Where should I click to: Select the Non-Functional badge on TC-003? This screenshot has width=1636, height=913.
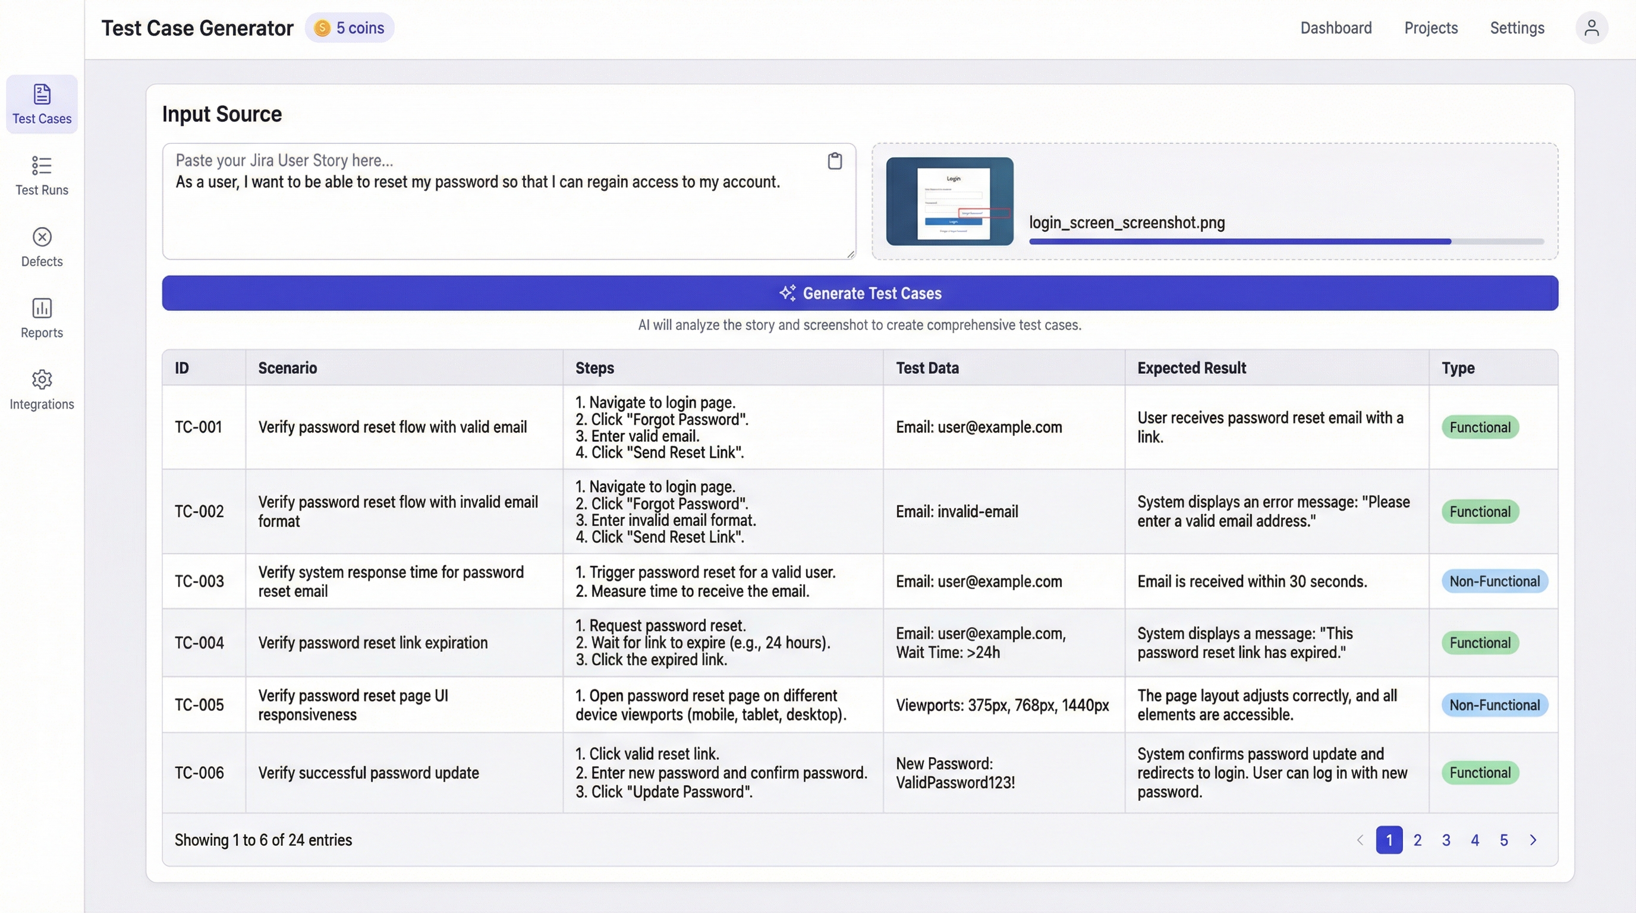[x=1494, y=580]
